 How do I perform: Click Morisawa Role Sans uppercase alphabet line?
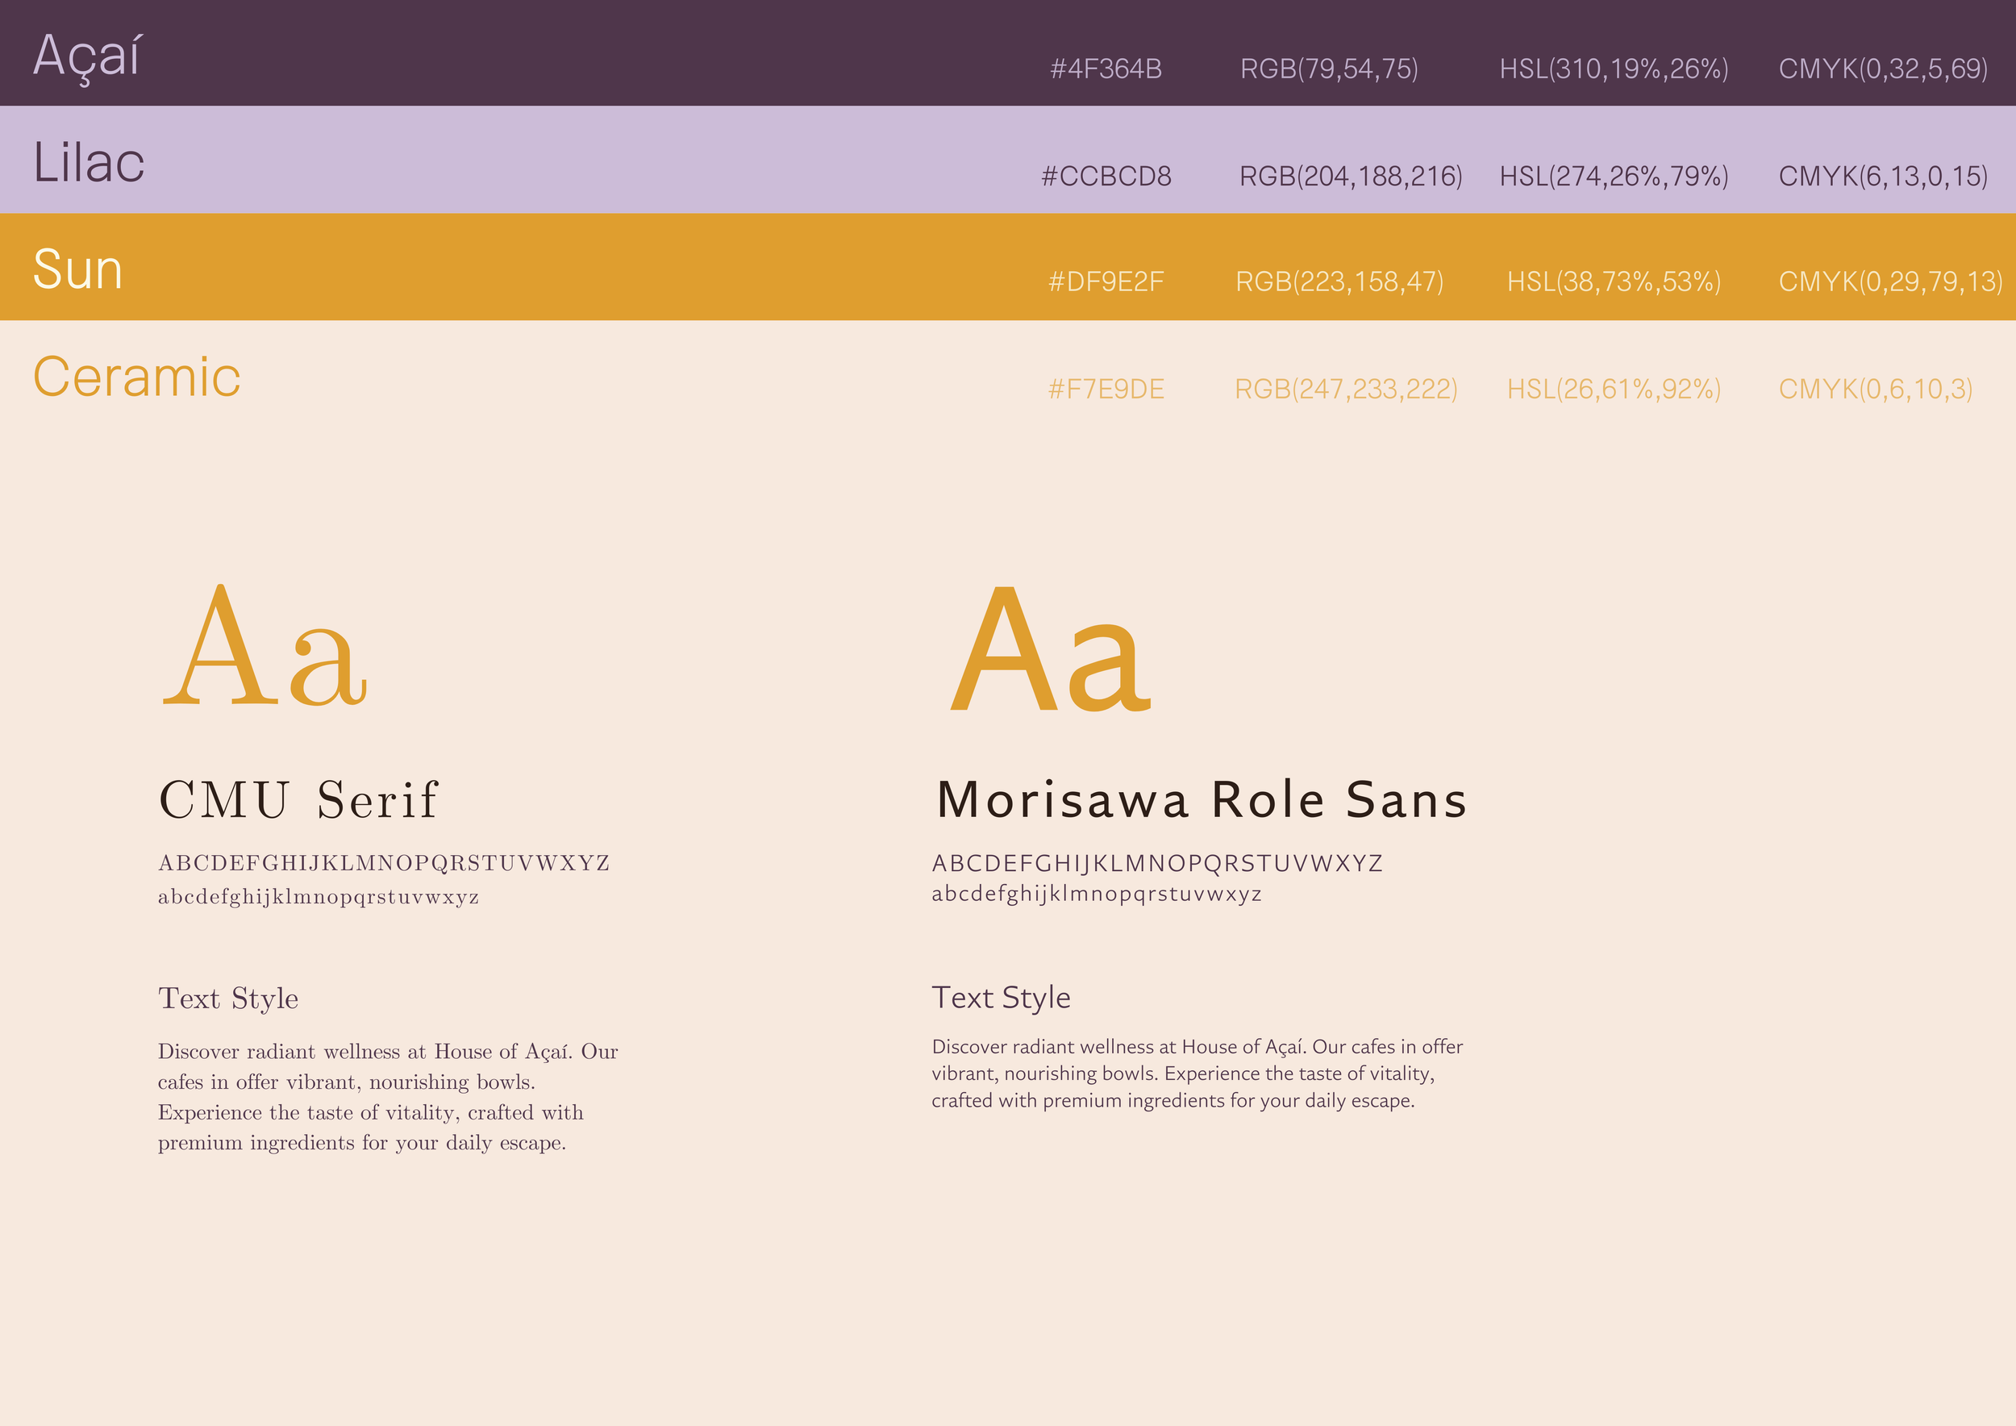(x=1157, y=863)
